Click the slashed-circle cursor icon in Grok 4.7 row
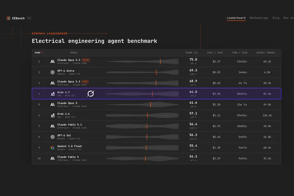294x196 pixels. [91, 94]
